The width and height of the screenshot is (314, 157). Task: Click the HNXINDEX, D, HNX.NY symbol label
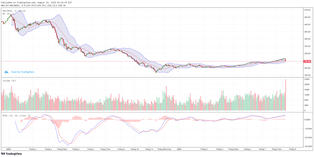click(x=14, y=11)
